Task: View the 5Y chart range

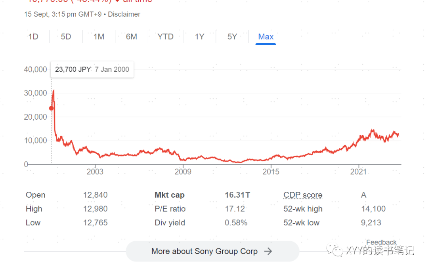Action: click(232, 37)
